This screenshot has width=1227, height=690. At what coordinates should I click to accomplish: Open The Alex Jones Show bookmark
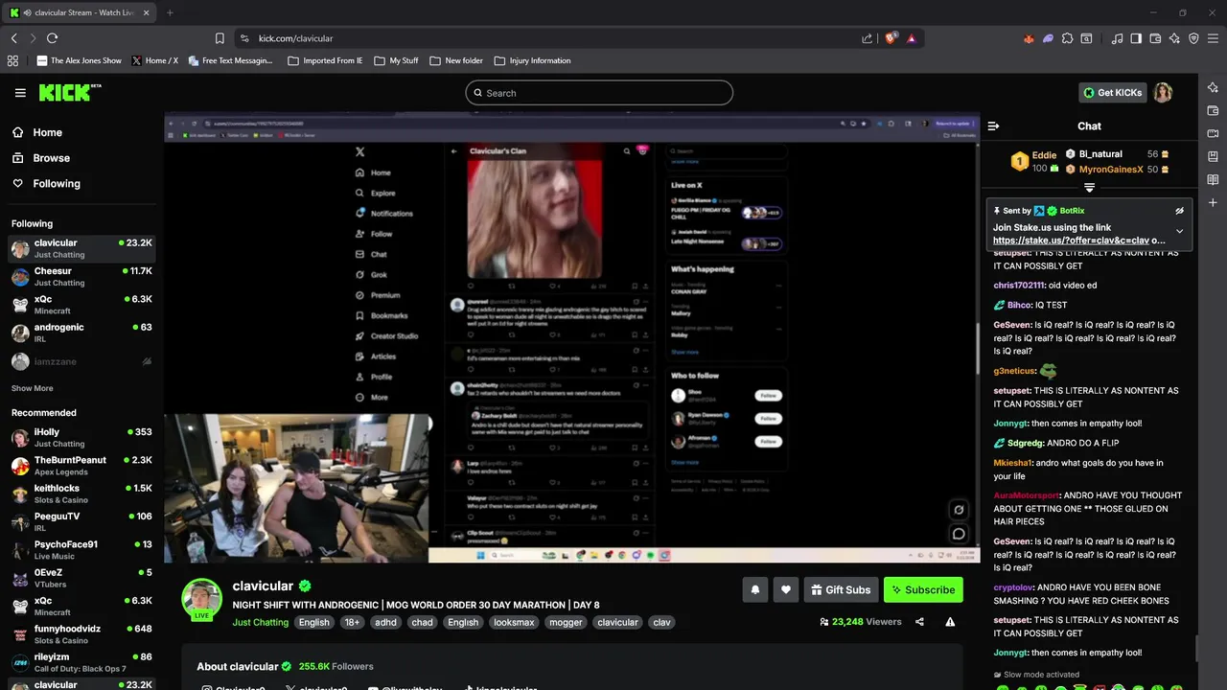coord(79,60)
